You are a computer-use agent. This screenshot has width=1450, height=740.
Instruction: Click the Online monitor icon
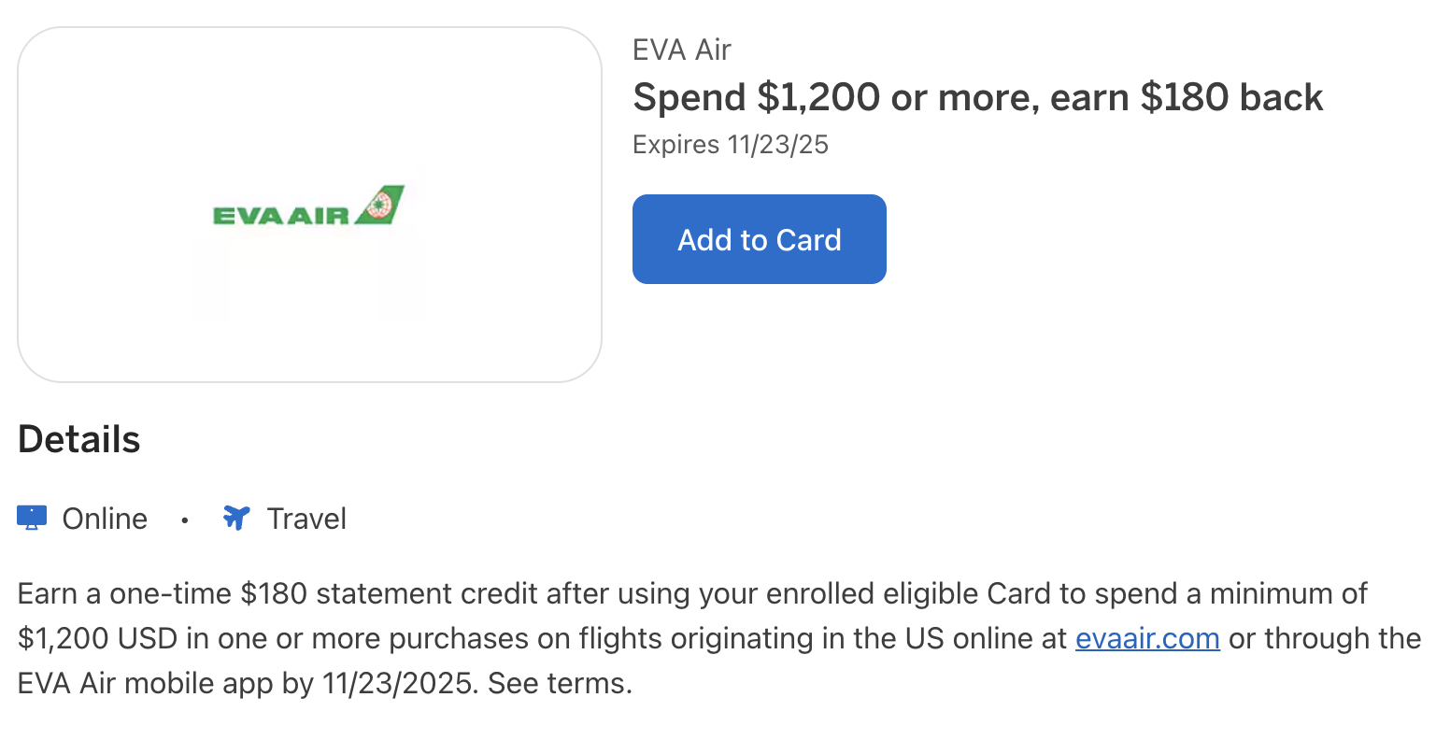pos(32,518)
